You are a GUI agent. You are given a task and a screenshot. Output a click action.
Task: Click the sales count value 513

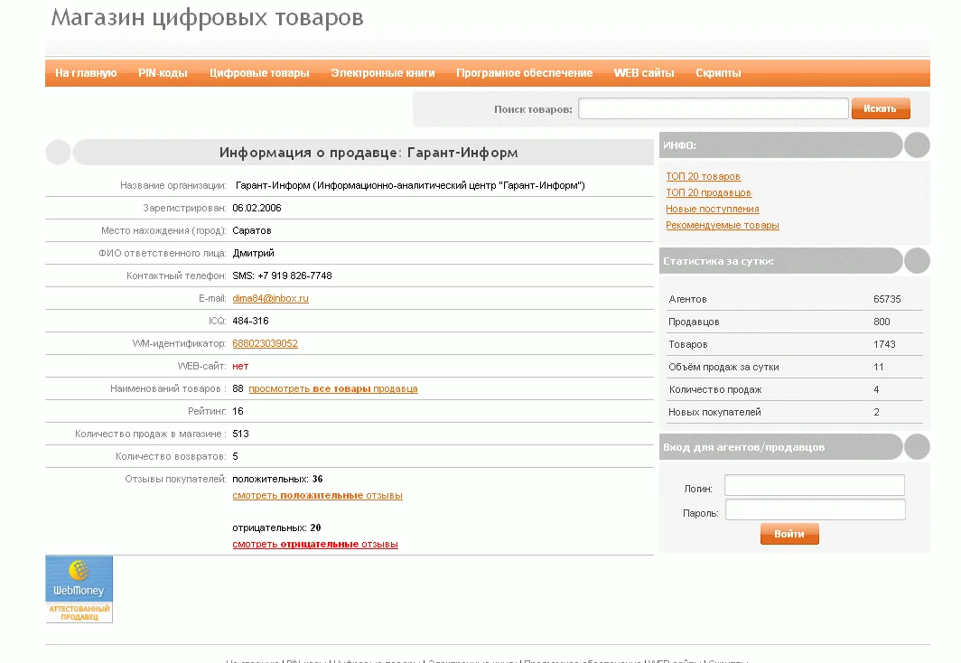pos(241,434)
